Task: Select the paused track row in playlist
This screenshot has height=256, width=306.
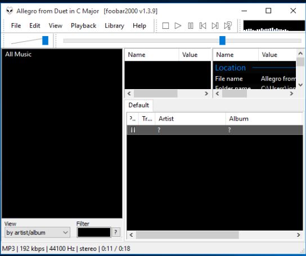Action: tap(215, 130)
